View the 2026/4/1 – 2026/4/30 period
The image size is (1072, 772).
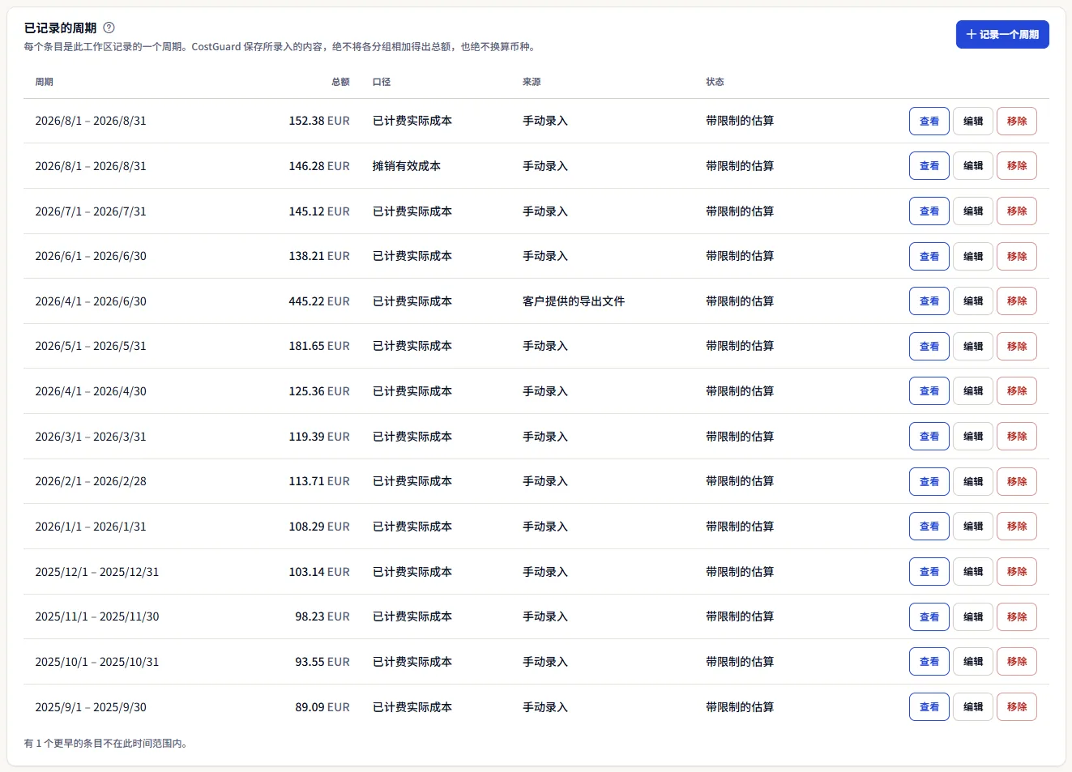(x=929, y=391)
